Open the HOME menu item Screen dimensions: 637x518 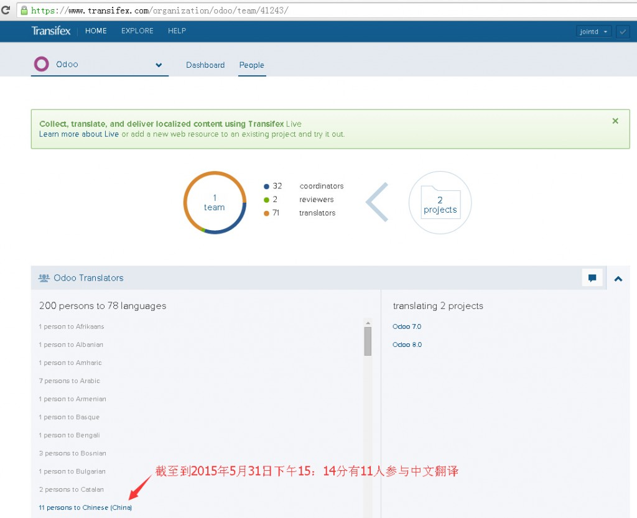(x=96, y=31)
